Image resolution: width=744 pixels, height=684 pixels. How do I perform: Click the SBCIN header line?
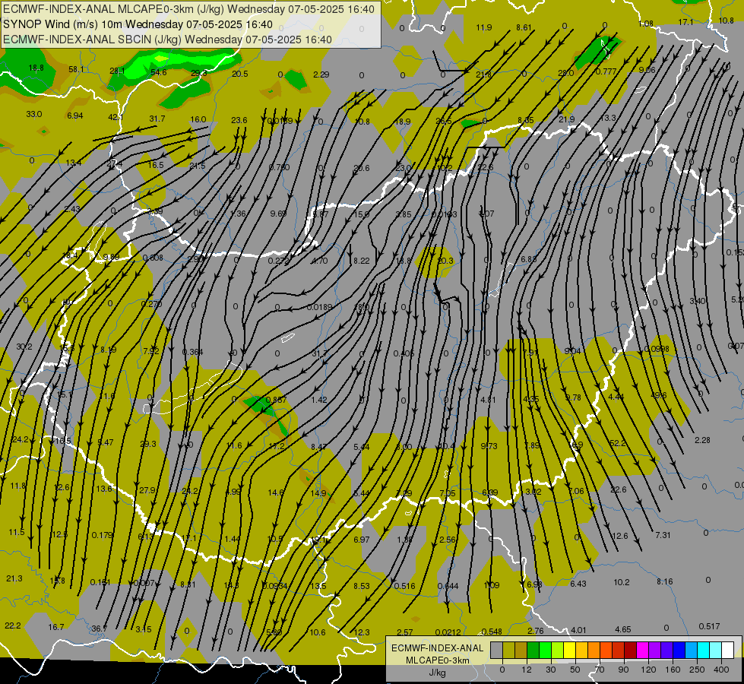pyautogui.click(x=168, y=40)
